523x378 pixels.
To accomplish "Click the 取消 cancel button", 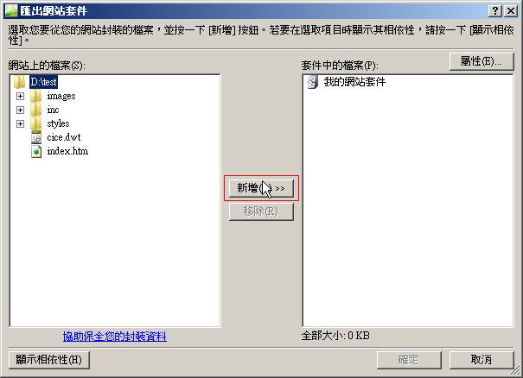I will tap(482, 360).
